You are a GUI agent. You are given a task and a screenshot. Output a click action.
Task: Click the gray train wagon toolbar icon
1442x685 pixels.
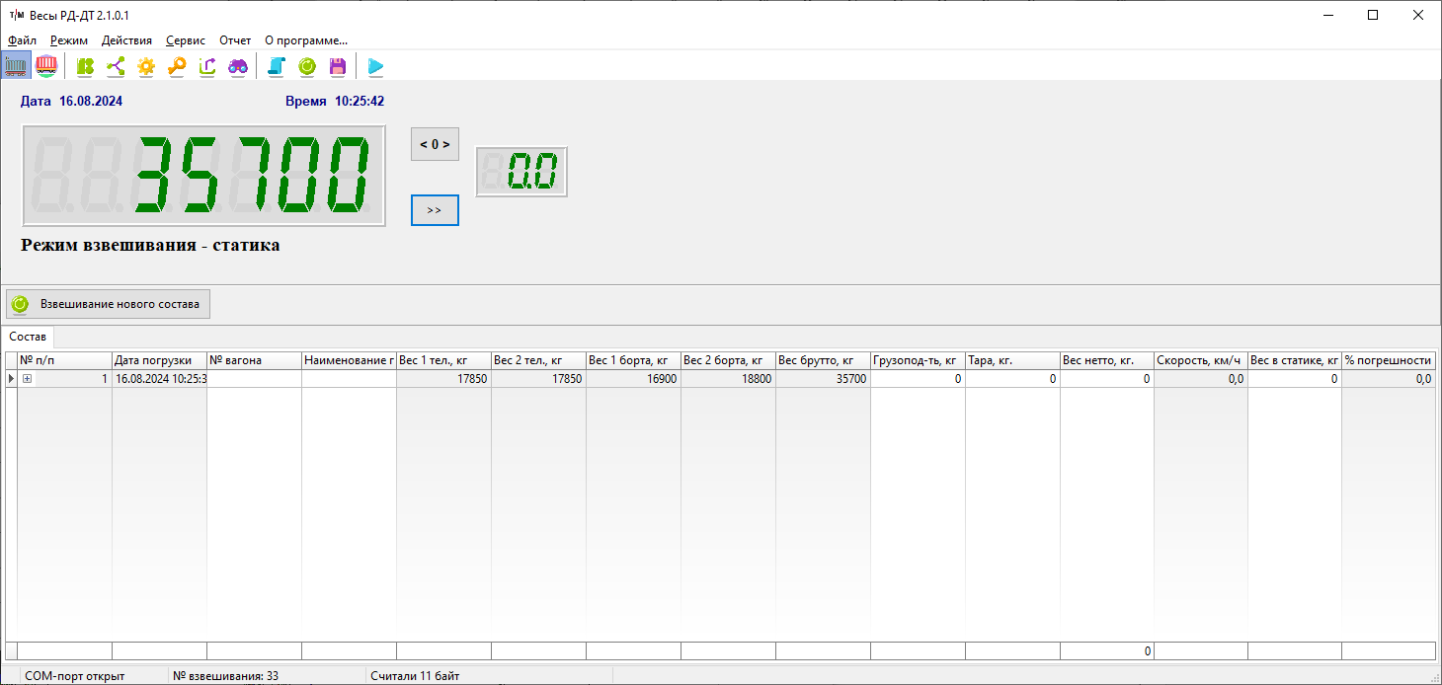16,66
